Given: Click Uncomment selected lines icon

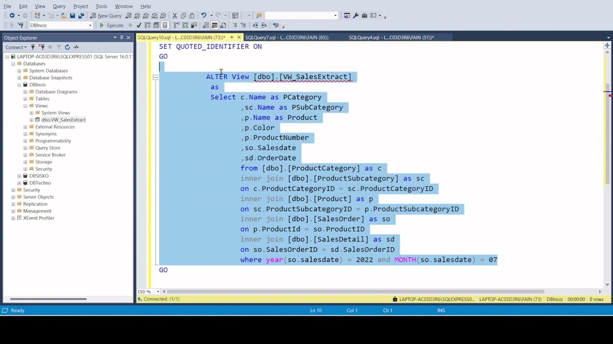Looking at the screenshot, I should tap(243, 25).
